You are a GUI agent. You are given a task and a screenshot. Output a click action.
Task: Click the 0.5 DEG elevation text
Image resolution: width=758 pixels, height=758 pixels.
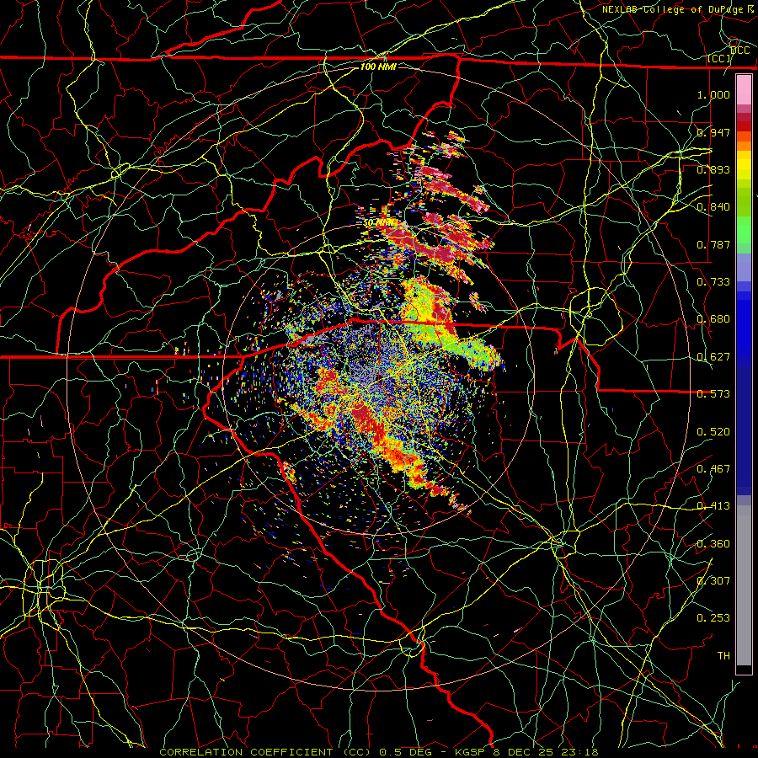click(x=407, y=752)
